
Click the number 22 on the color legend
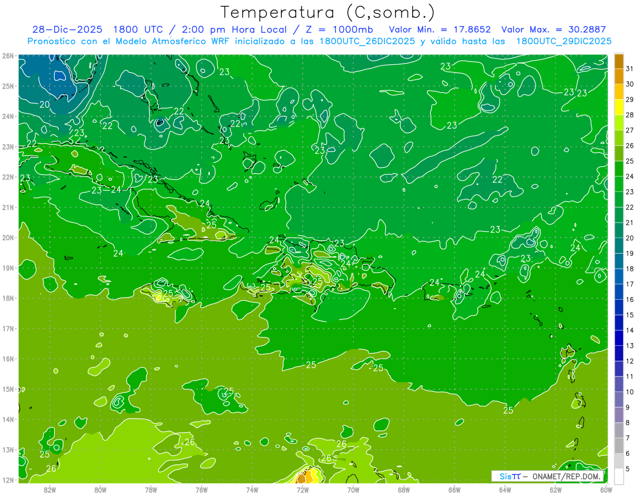[630, 207]
